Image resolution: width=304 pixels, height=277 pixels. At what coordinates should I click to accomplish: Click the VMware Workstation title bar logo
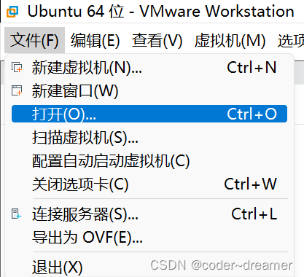[12, 12]
